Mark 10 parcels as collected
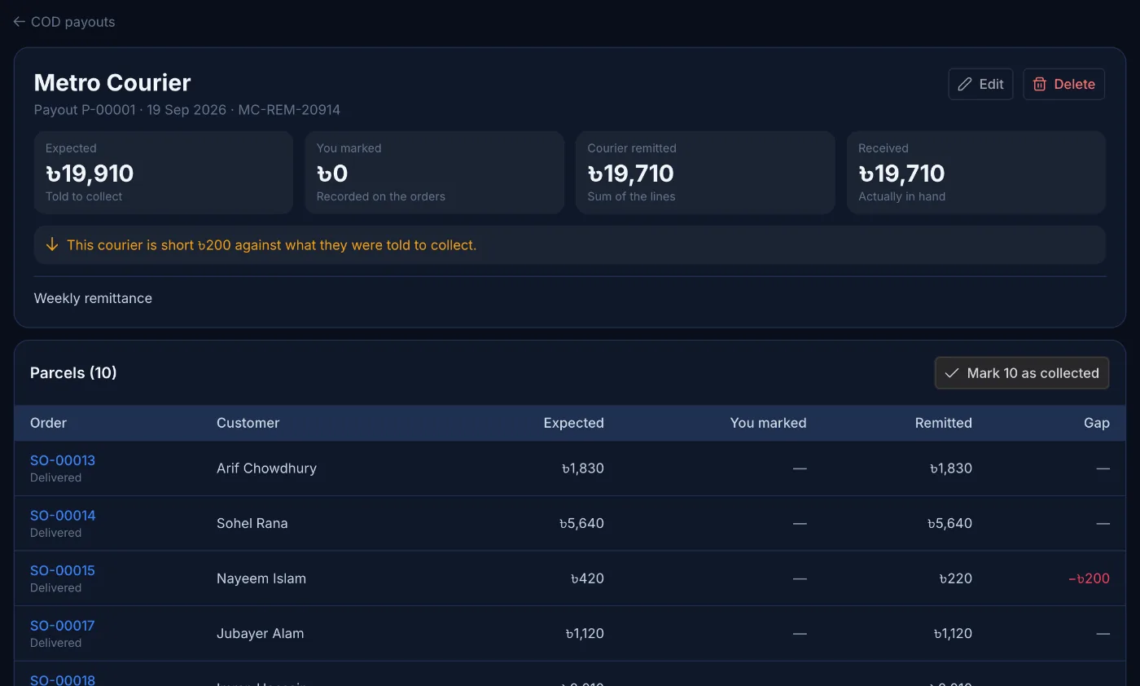 pos(1022,373)
